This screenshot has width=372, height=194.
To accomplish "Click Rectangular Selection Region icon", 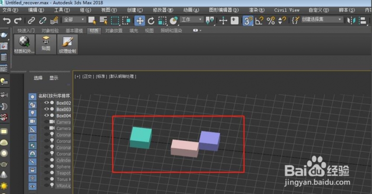I will 115,21.
